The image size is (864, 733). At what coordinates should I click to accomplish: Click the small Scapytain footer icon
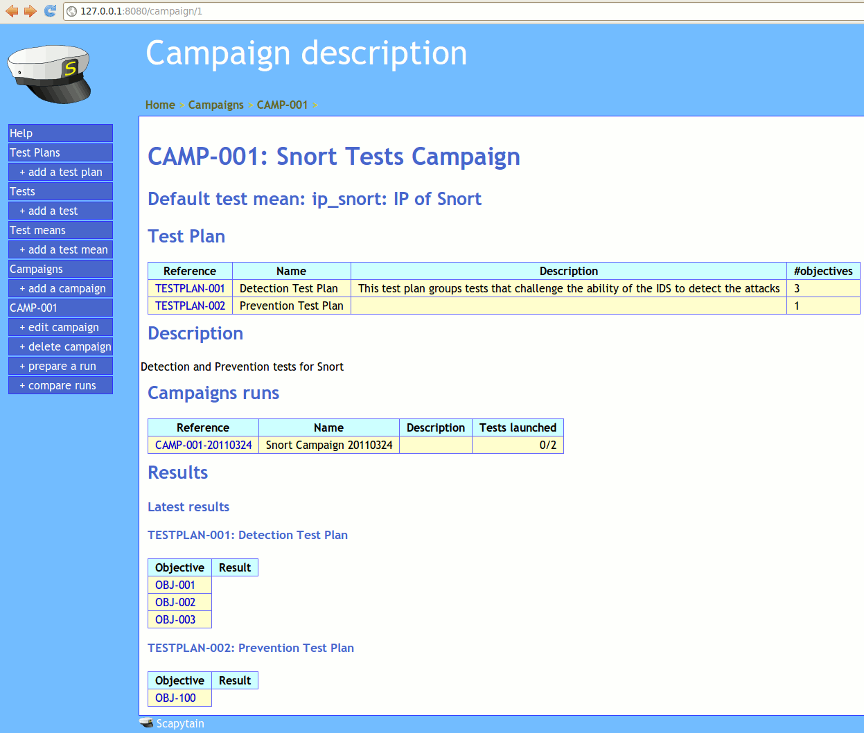click(x=146, y=723)
